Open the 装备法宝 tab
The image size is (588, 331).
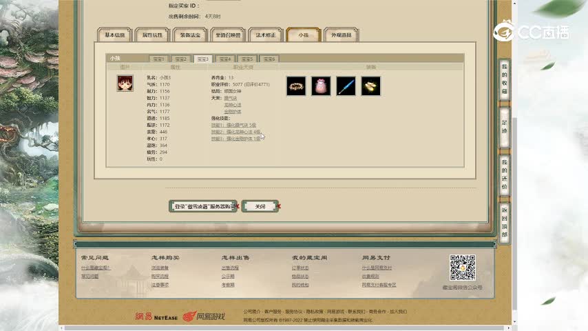190,35
